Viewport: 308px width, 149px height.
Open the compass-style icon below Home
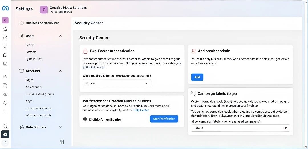pyautogui.click(x=5, y=37)
